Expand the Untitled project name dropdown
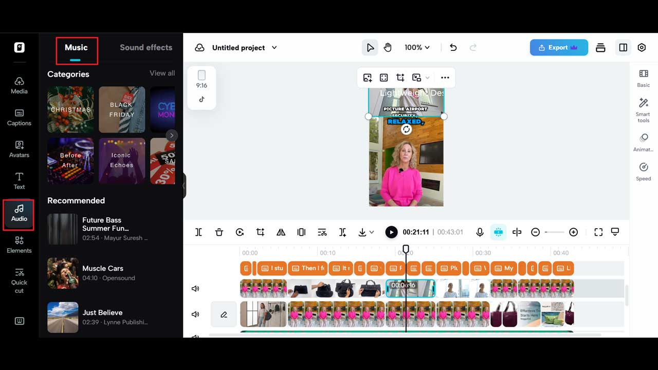 (274, 47)
